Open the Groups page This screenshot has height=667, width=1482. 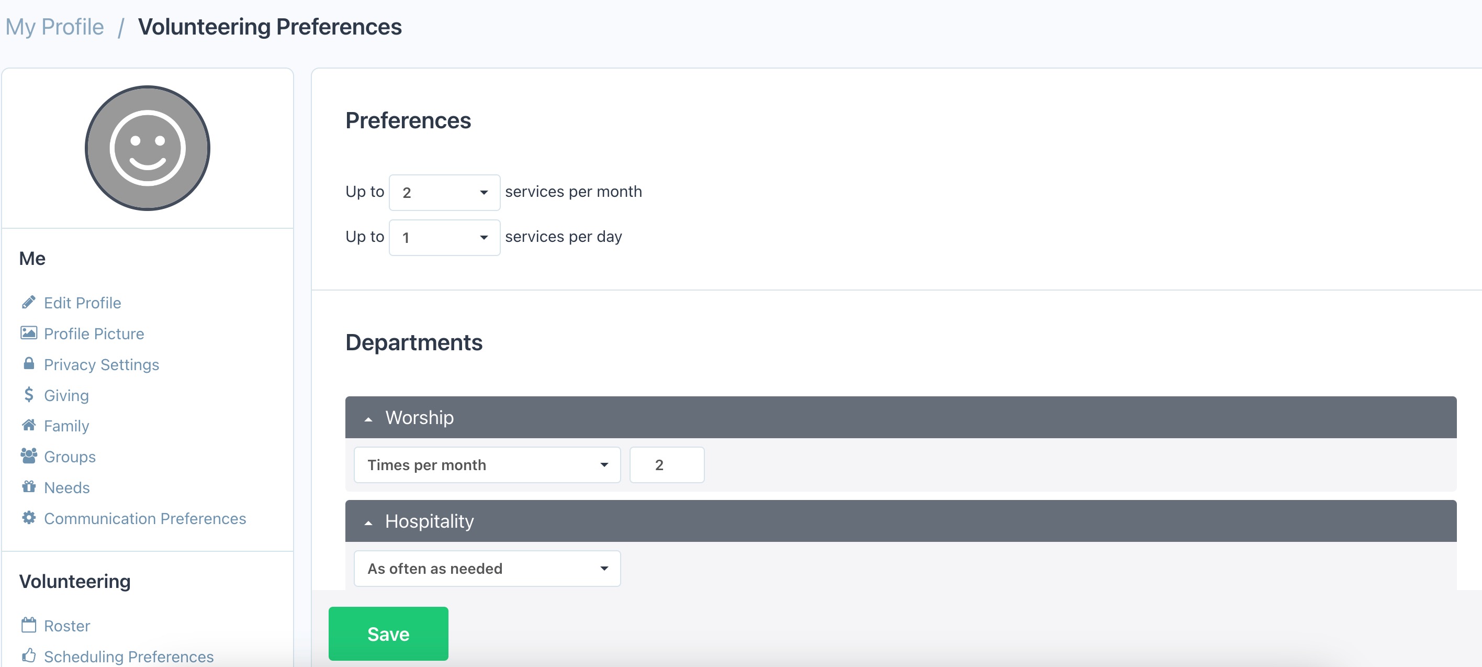click(x=70, y=457)
